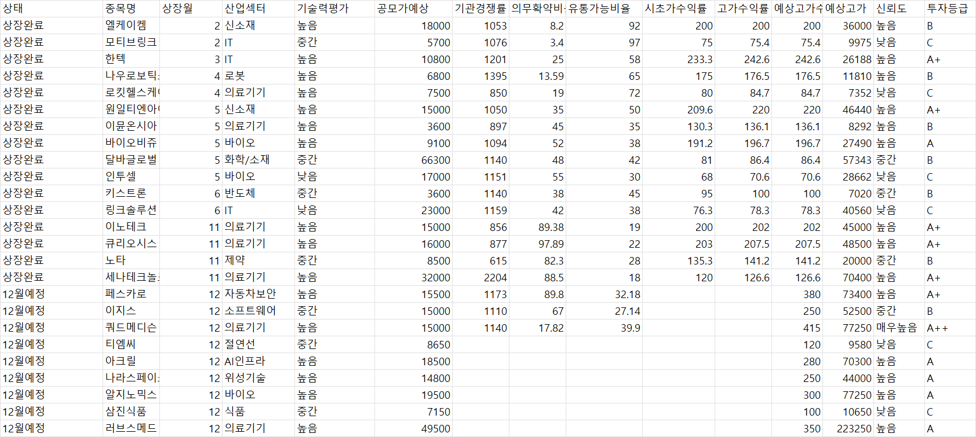This screenshot has height=437, width=976.
Task: Click the stock name cell '아크릴'
Action: [131, 361]
